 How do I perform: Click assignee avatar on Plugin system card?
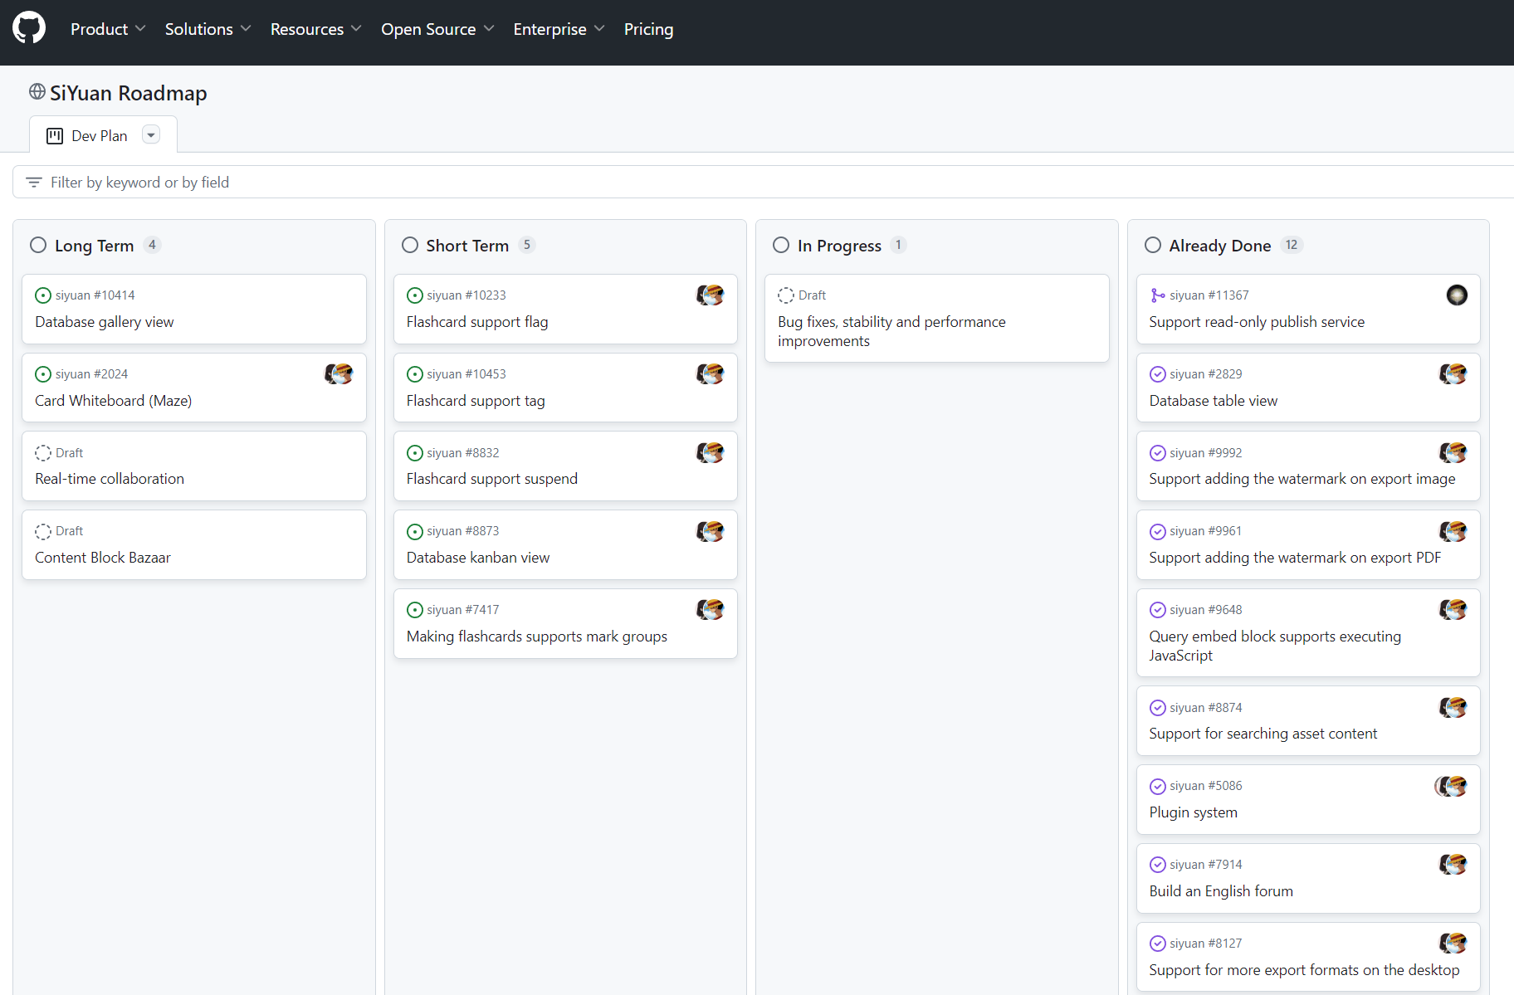1451,786
